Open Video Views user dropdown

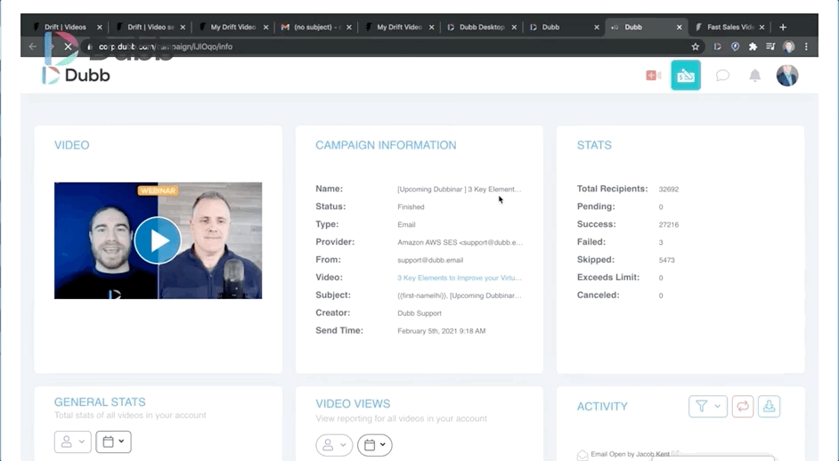[x=334, y=445]
